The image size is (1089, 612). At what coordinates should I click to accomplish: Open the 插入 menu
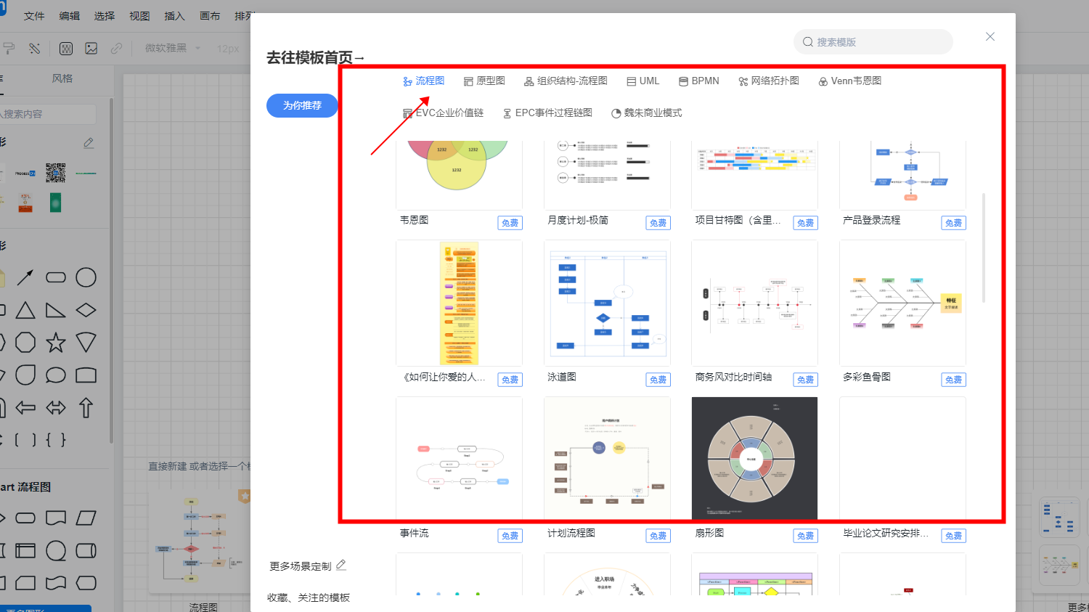pos(174,16)
